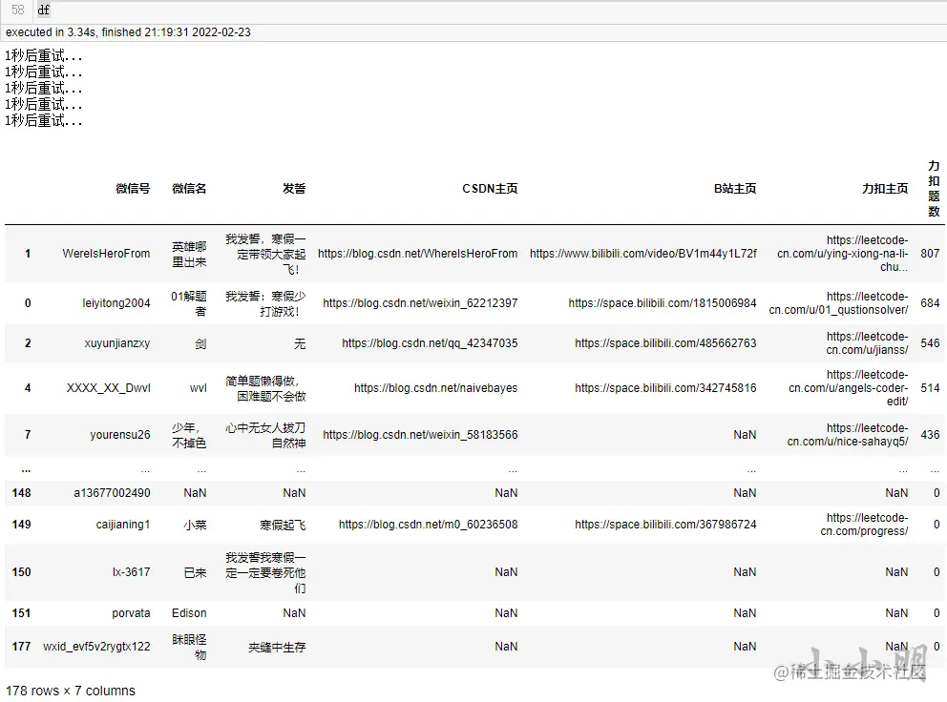947x702 pixels.
Task: Select the 发誓 column header
Action: click(294, 188)
